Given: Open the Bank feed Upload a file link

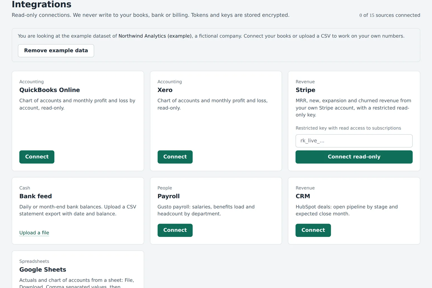Looking at the screenshot, I should coord(34,233).
